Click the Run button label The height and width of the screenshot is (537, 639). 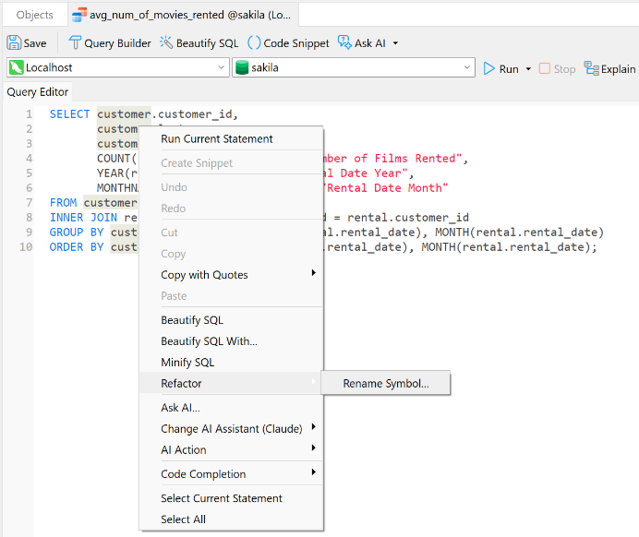509,69
